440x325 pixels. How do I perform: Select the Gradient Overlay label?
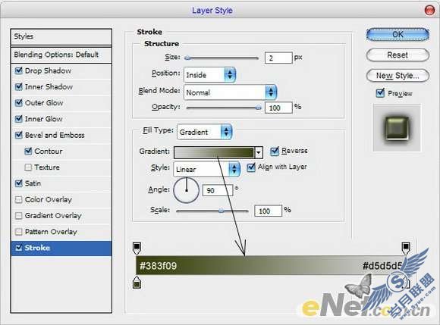point(53,216)
